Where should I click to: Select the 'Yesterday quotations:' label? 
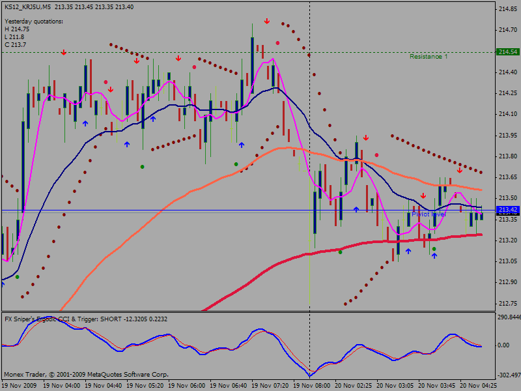point(34,22)
